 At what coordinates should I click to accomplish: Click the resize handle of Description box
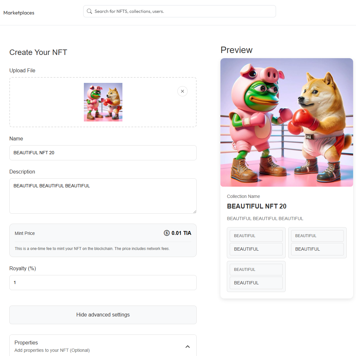195,212
